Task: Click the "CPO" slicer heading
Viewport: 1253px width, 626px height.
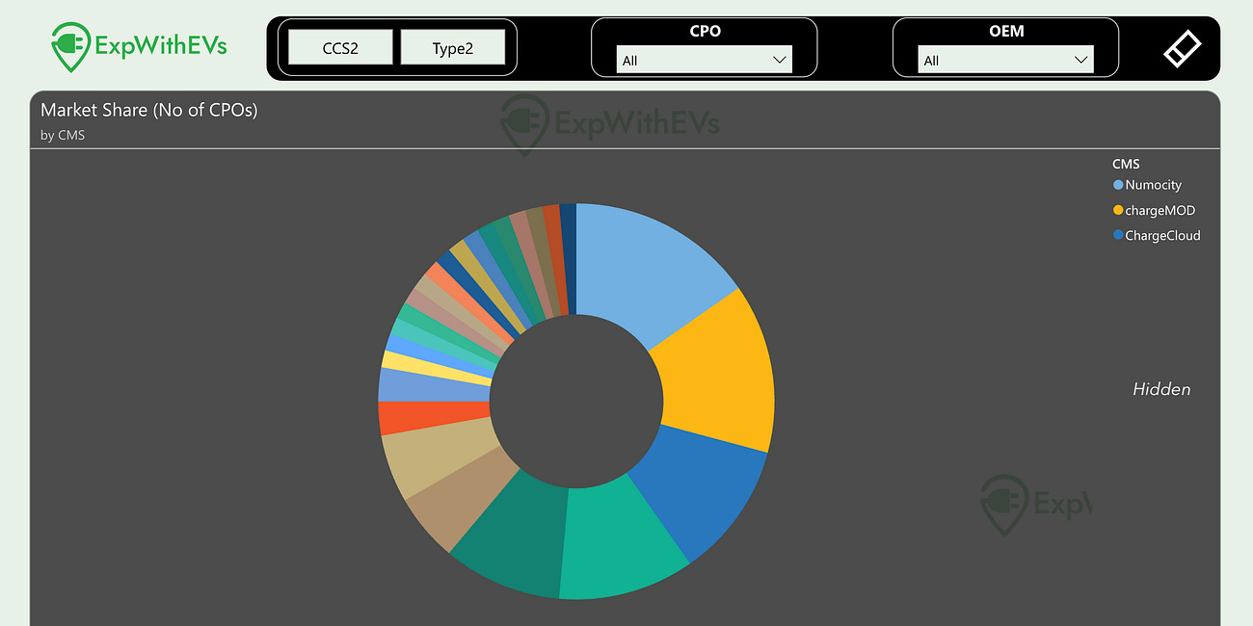Action: coord(705,31)
